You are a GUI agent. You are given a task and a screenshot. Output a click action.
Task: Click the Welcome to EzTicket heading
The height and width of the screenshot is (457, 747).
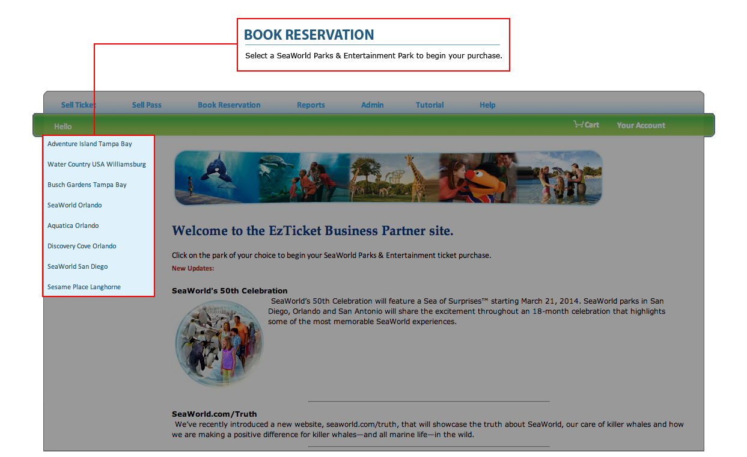[313, 231]
